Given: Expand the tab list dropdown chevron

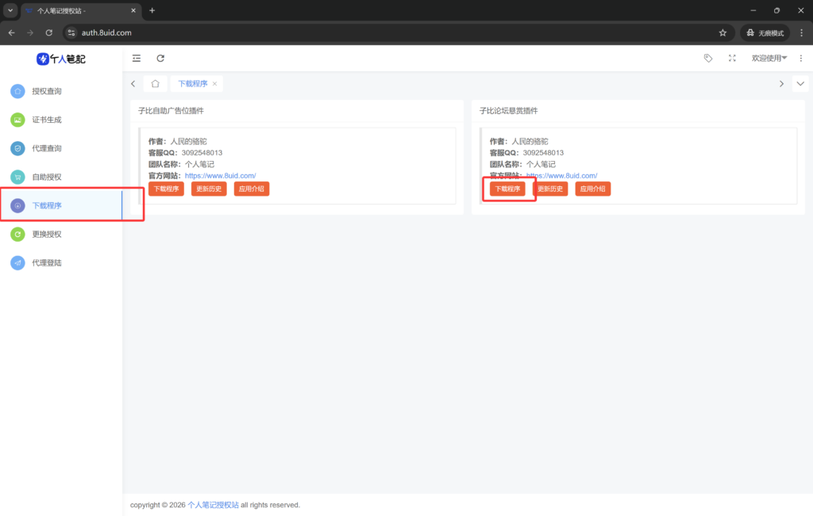Looking at the screenshot, I should [800, 84].
